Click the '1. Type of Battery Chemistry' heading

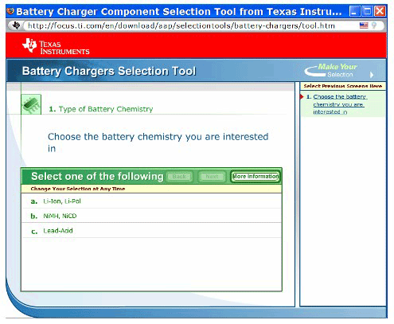pyautogui.click(x=101, y=109)
